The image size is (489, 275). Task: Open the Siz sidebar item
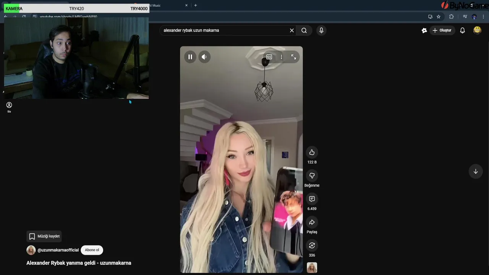coord(9,107)
